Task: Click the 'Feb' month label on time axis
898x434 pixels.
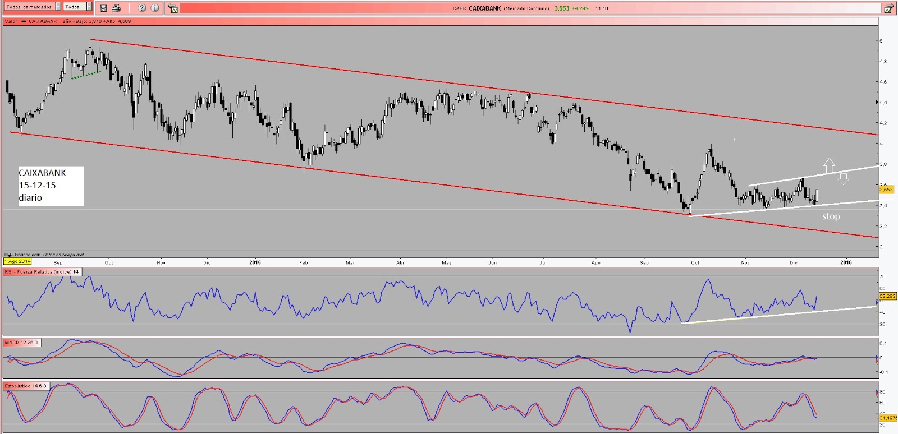Action: click(304, 262)
